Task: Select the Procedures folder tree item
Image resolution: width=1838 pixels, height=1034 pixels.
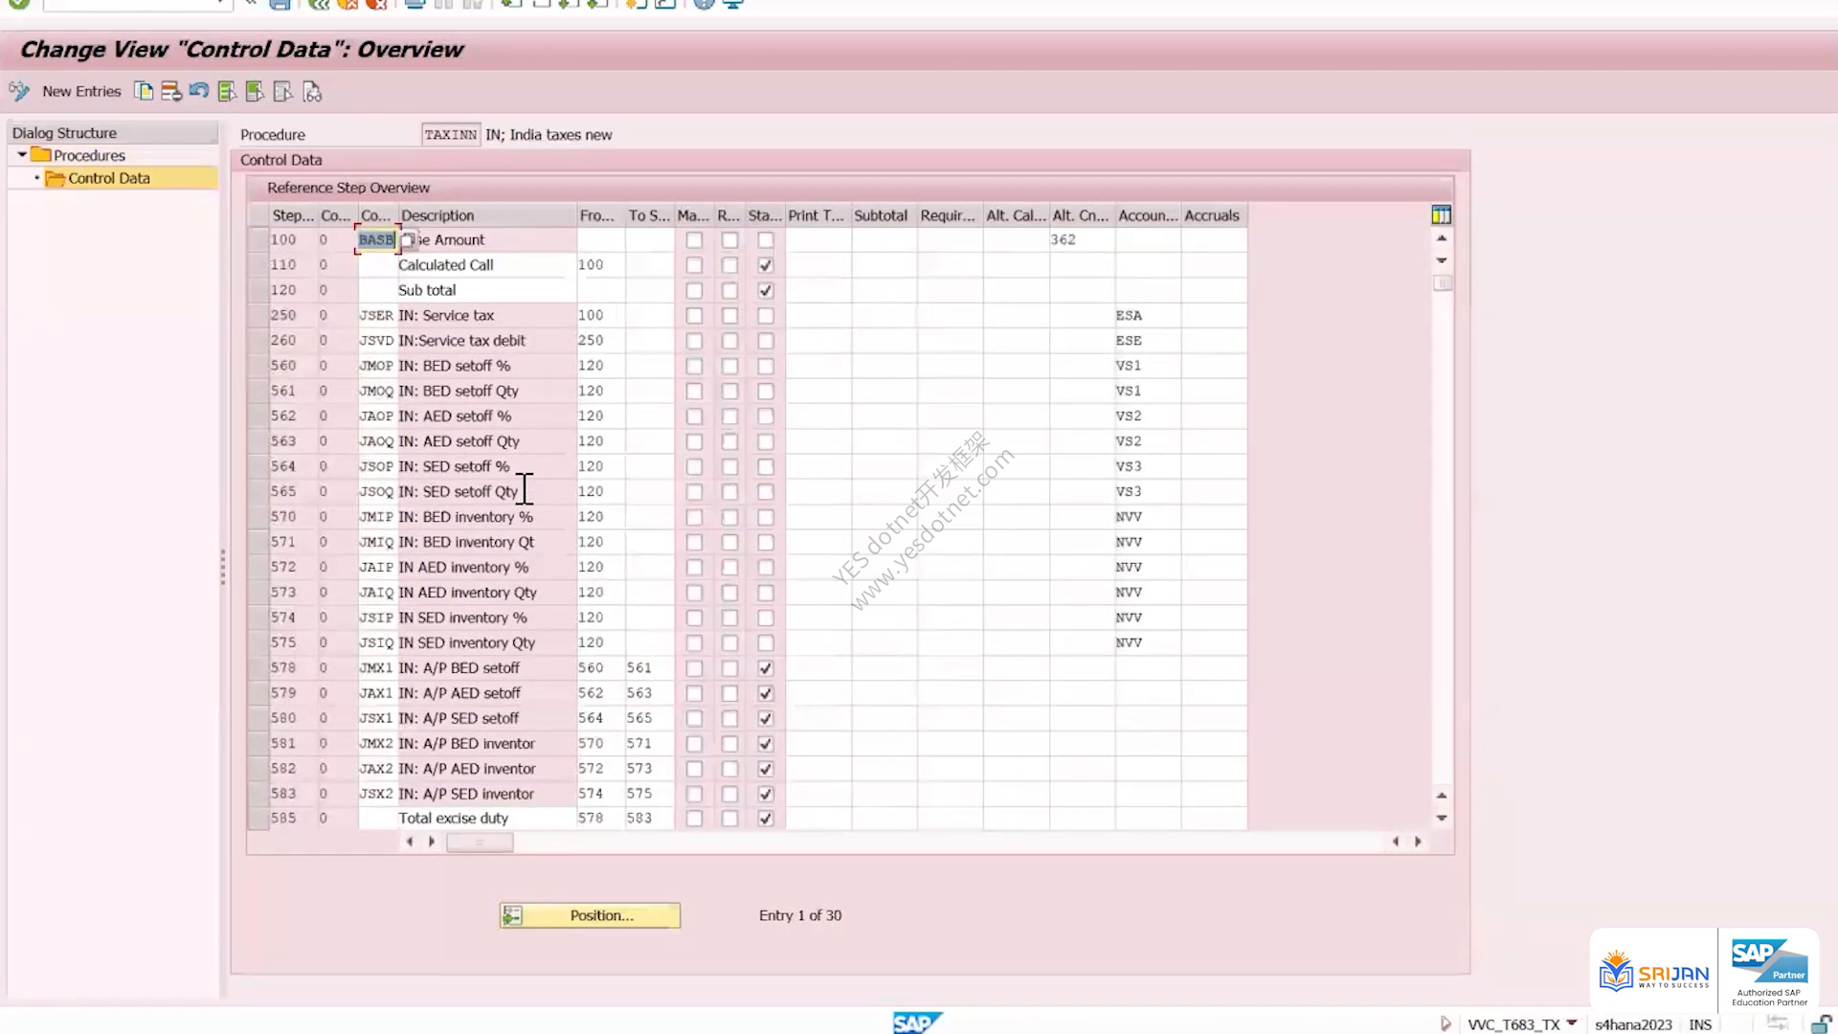Action: 89,155
